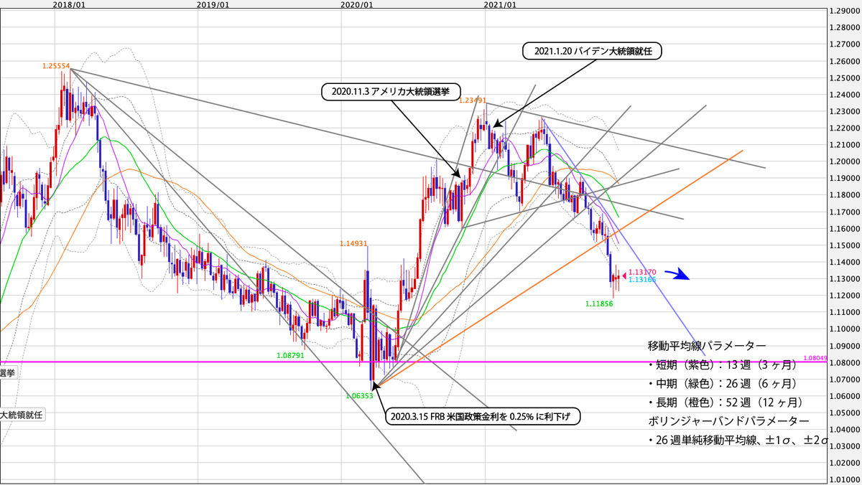Click the 1.06000 price axis value

845,395
